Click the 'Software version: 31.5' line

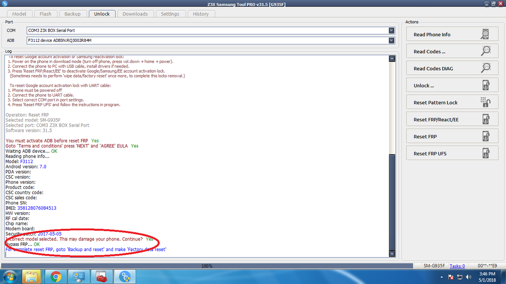(x=28, y=130)
